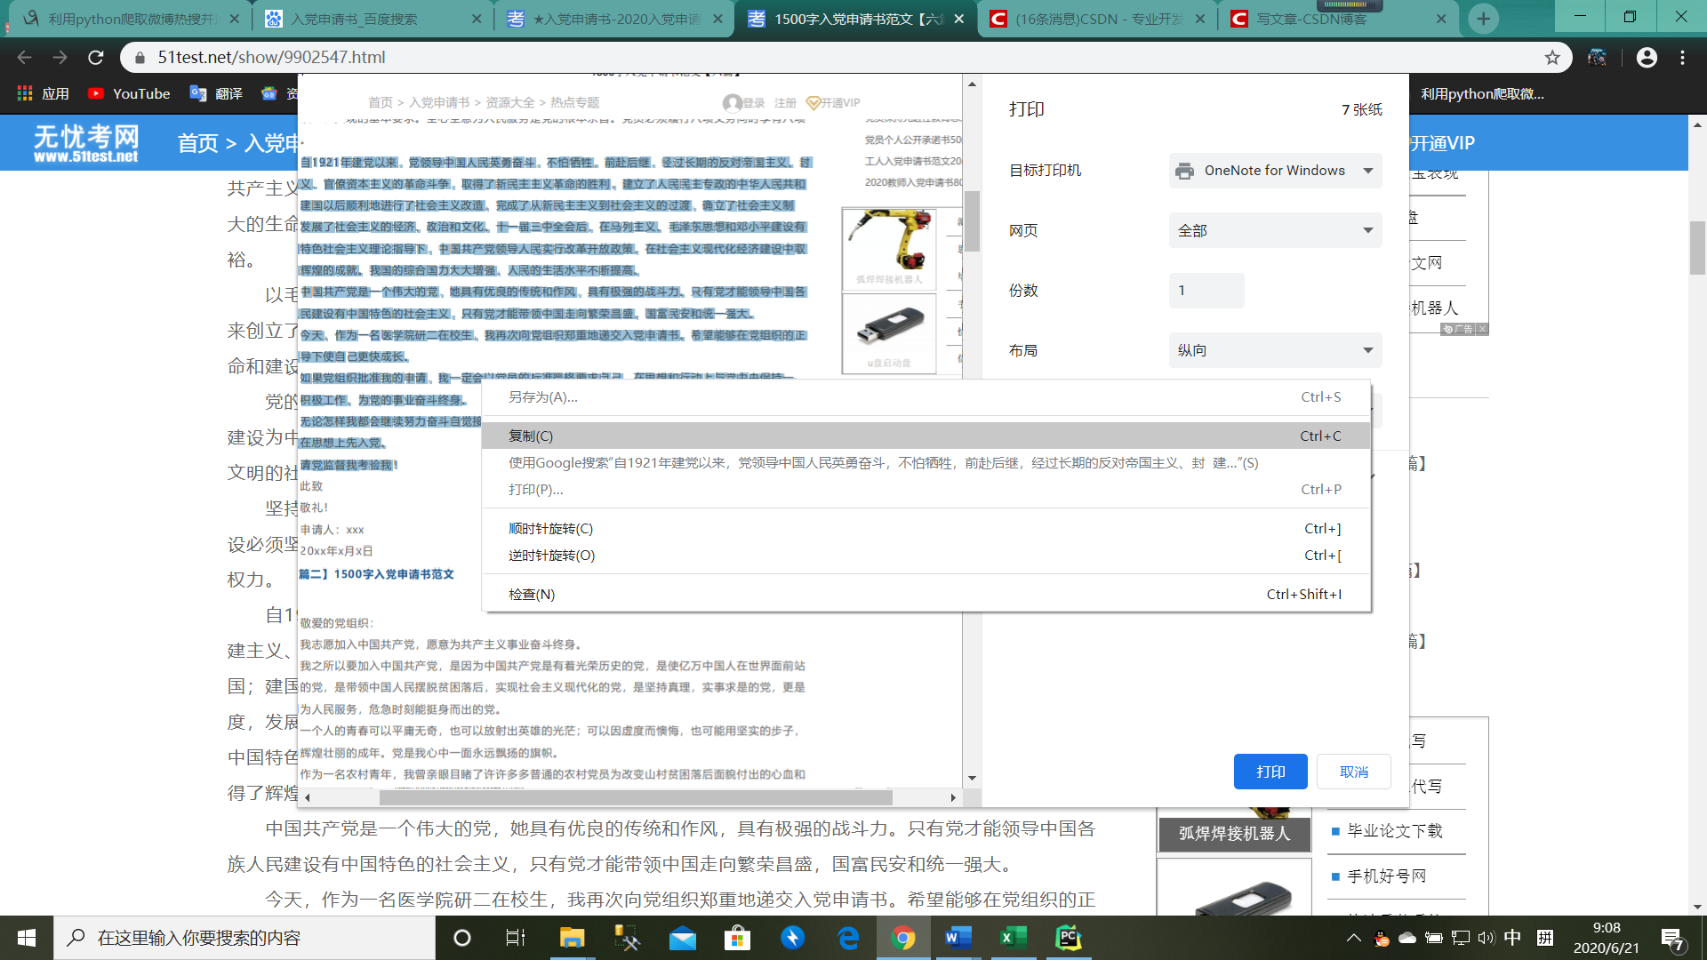Open Excel from taskbar
Image resolution: width=1707 pixels, height=960 pixels.
[1013, 938]
